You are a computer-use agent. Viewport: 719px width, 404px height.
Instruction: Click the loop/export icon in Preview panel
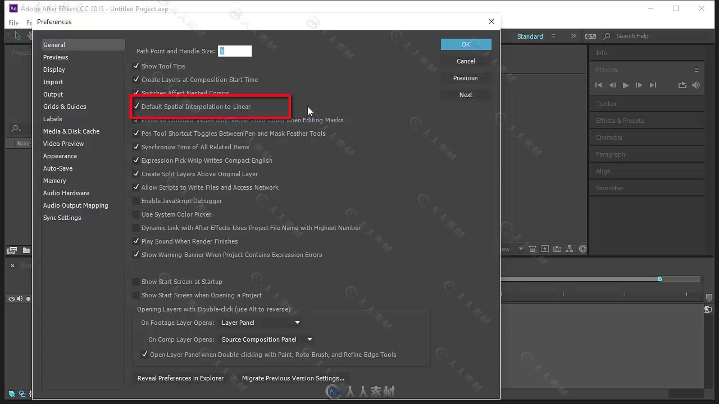pyautogui.click(x=682, y=85)
